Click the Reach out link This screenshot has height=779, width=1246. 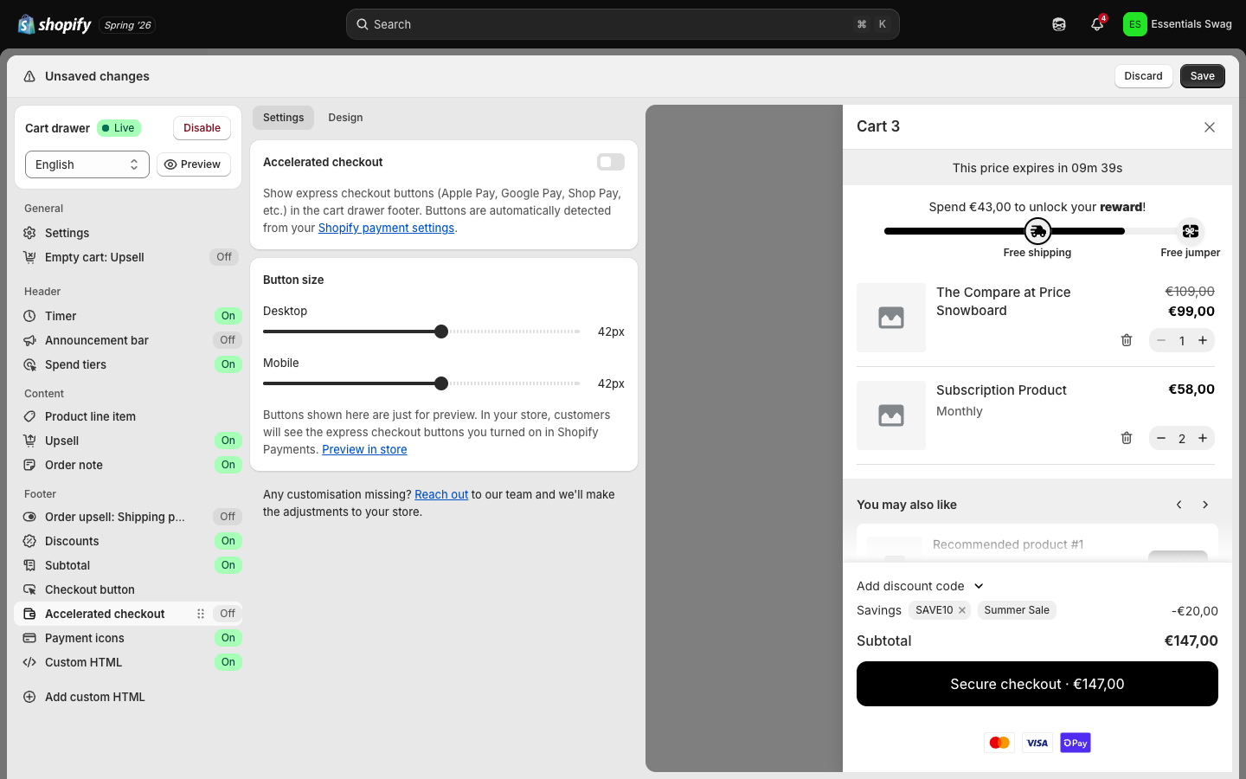point(441,494)
